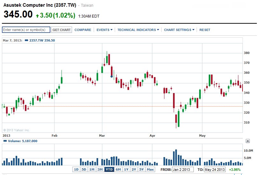261x175 pixels.
Task: Select the 5Y time range
Action: 141,170
